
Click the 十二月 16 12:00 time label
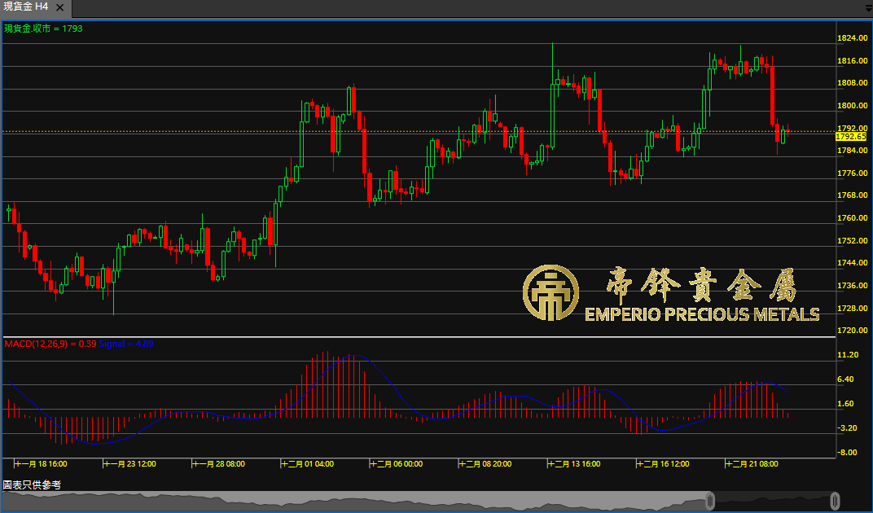tap(663, 464)
